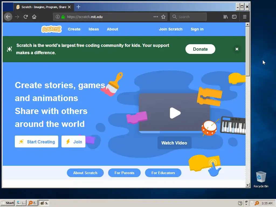Click the sparkle icon in the donation banner
The width and height of the screenshot is (276, 207).
[9, 49]
